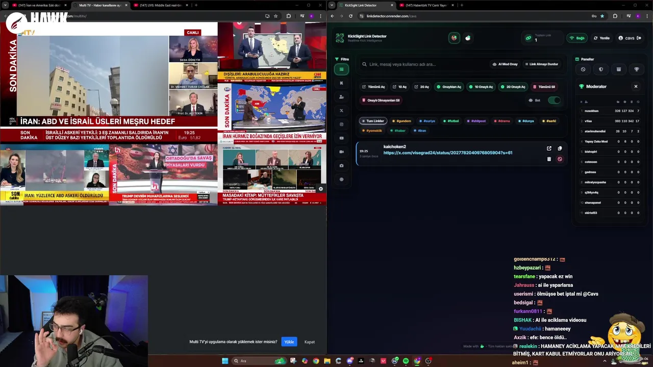Screen dimensions: 653x367
Task: Close the Moderator panel
Action: (x=636, y=87)
